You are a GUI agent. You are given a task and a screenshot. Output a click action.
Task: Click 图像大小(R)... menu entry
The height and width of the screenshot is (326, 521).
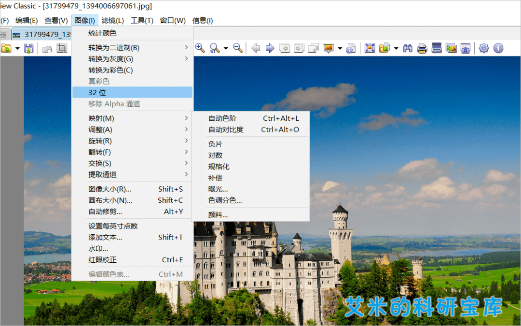point(110,189)
